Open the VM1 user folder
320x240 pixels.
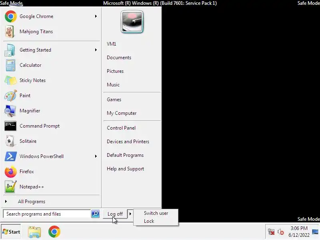click(x=112, y=44)
